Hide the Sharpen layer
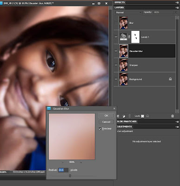180x186 pixels. tap(116, 65)
